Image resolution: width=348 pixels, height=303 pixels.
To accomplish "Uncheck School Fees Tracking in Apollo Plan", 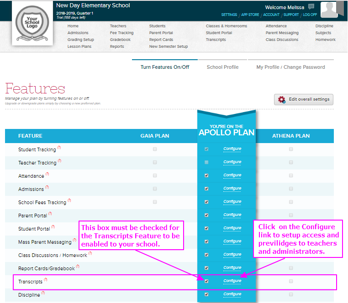I will pos(206,202).
